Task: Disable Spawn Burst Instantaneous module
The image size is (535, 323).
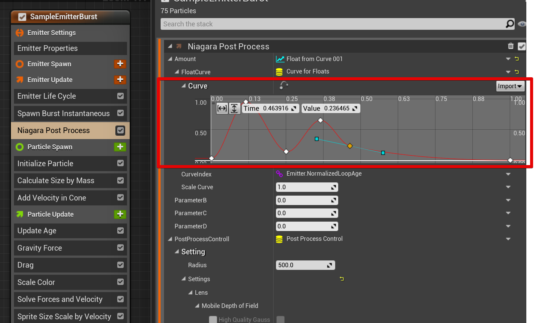Action: pyautogui.click(x=120, y=113)
